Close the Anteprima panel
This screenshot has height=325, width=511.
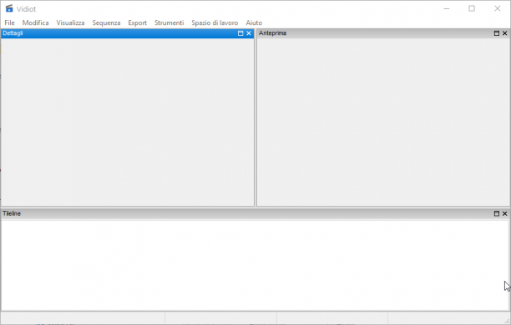point(505,33)
